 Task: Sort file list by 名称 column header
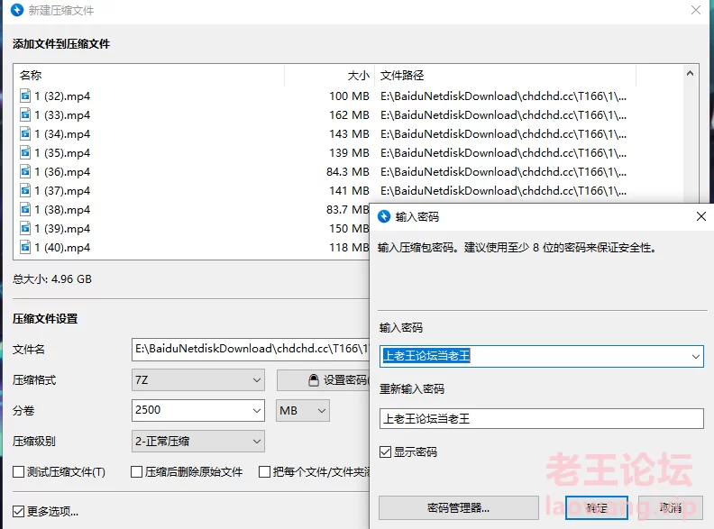(31, 75)
